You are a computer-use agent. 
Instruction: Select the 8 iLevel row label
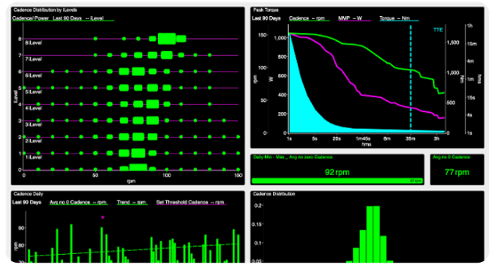(34, 43)
